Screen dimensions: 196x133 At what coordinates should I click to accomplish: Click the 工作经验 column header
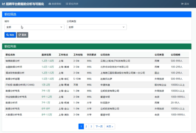click(x=78, y=55)
